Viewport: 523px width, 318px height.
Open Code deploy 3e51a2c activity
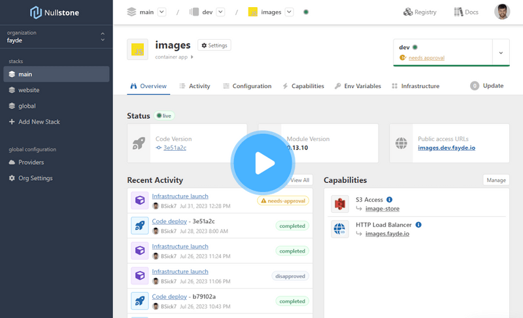pos(169,221)
